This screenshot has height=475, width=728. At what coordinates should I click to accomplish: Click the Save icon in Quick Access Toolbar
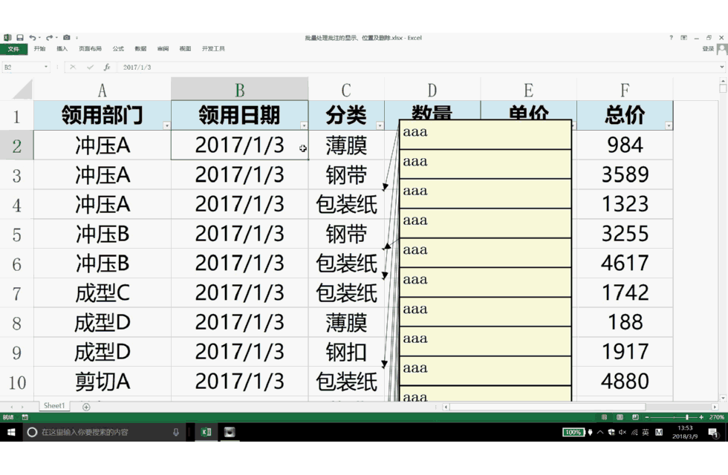tap(19, 37)
